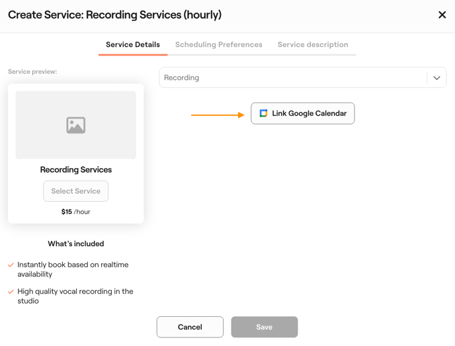Image resolution: width=455 pixels, height=346 pixels.
Task: Click the 'What's included' heading
Action: pyautogui.click(x=76, y=244)
